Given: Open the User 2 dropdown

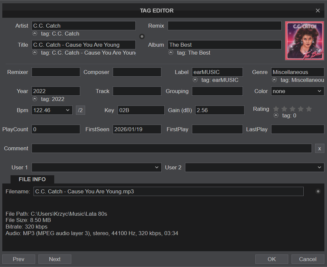Looking at the screenshot, I should [254, 167].
